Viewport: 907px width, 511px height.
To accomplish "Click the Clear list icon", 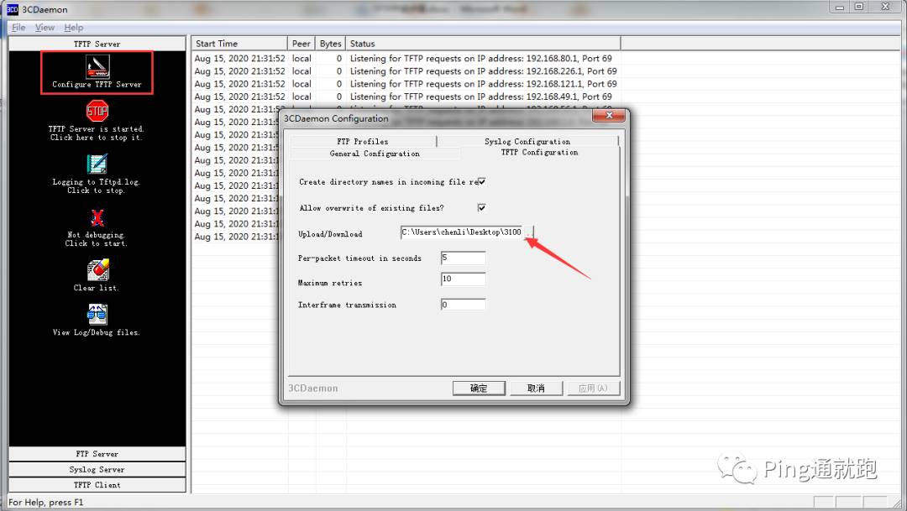I will click(97, 270).
